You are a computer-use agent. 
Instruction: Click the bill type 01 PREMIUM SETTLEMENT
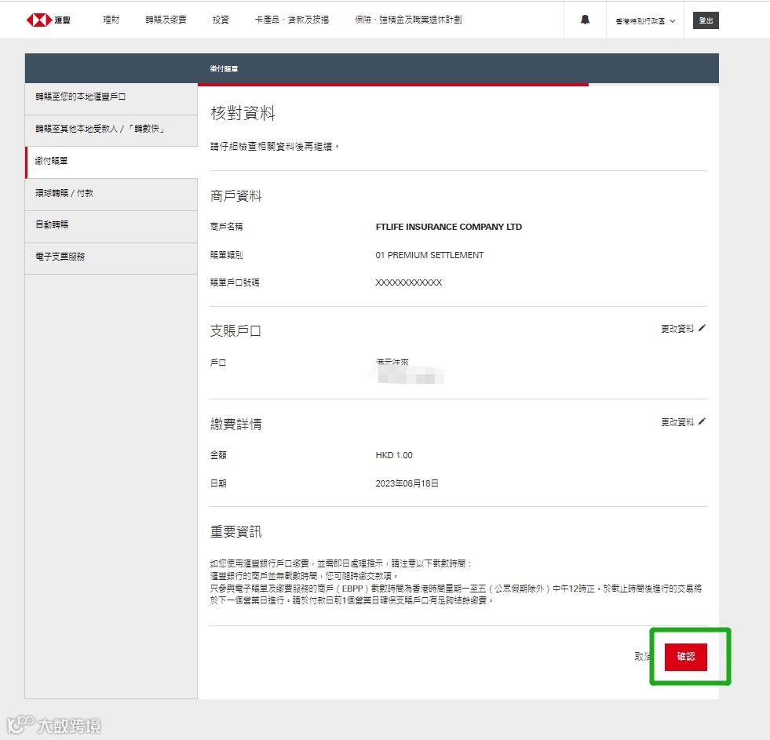[x=429, y=255]
